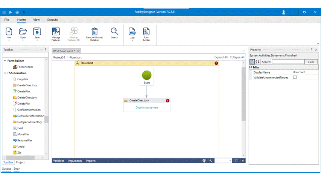Toggle the ValidateUnconnectedNodes checkbox
Screen dimensions: 321x181
(295, 77)
